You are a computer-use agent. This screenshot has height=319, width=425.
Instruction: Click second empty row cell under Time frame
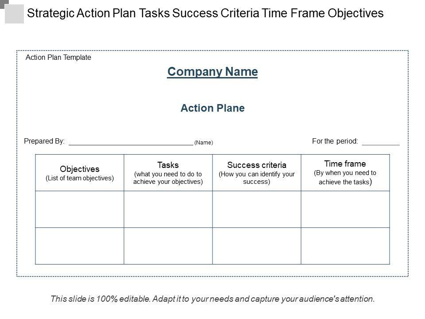345,246
